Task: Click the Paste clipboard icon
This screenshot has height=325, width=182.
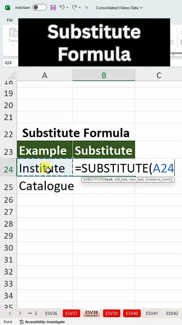Action: [13, 32]
